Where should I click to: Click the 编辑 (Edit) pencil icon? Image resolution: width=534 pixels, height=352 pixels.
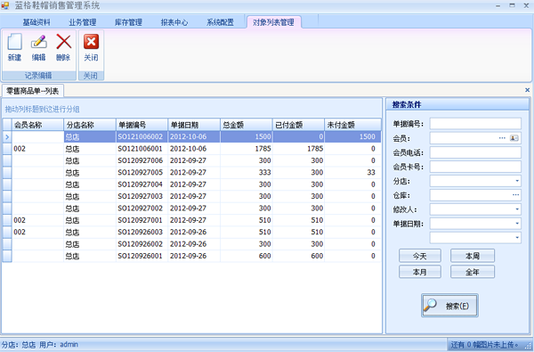tap(38, 42)
